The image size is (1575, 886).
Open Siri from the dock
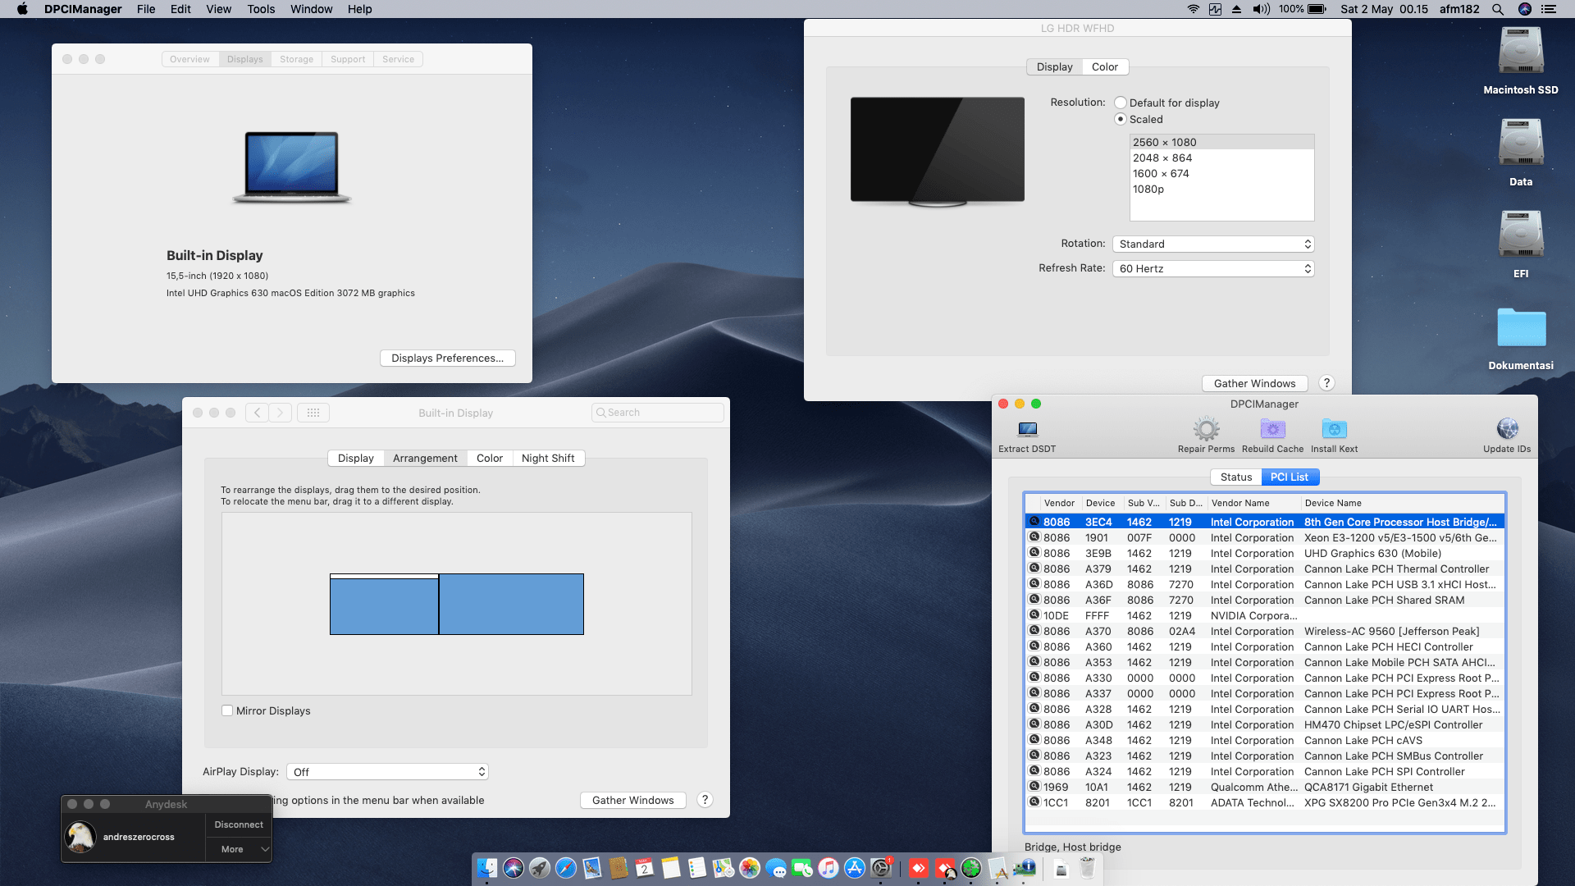point(514,868)
